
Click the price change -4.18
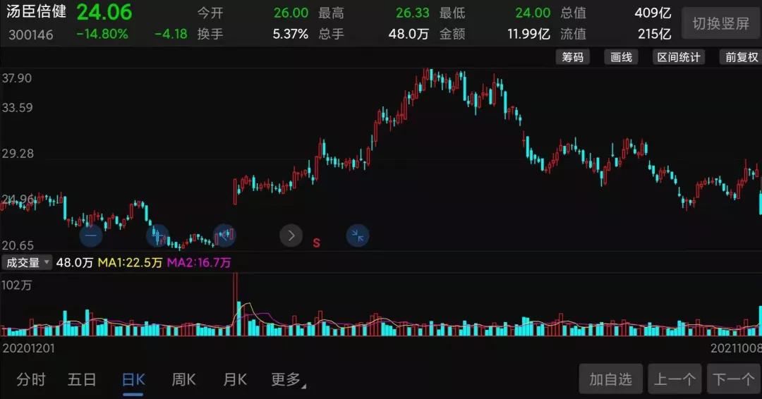[x=171, y=34]
